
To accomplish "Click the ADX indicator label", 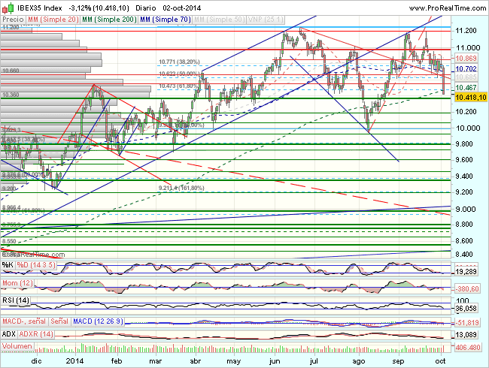I will pos(8,334).
